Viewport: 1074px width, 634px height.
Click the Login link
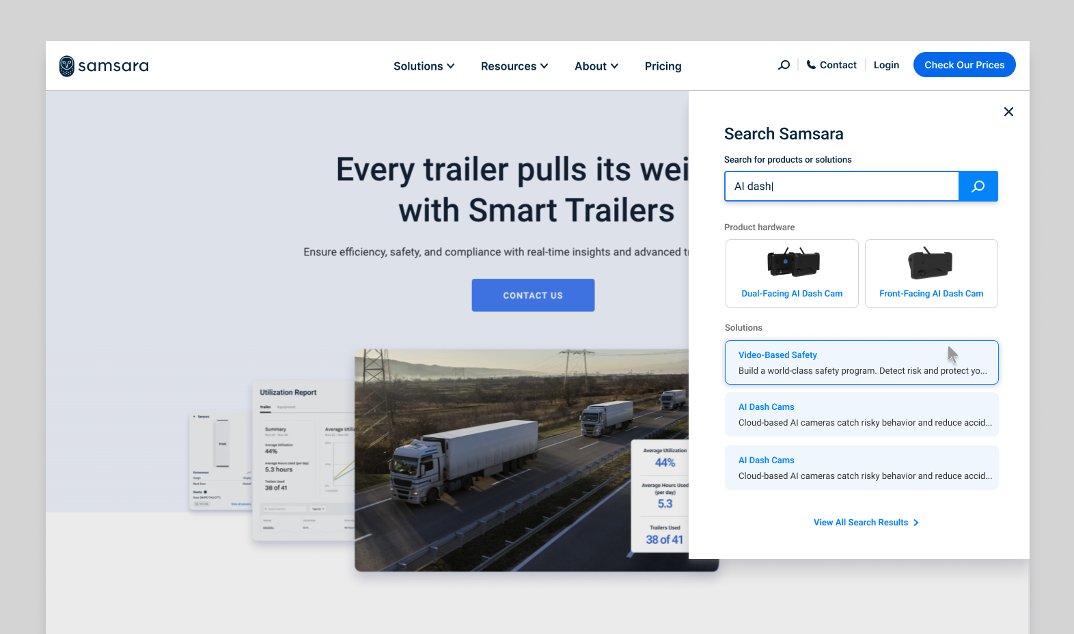(886, 65)
